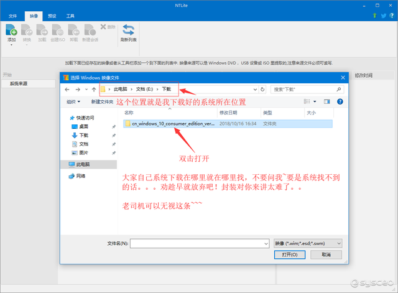Viewport: 398px width, 293px height.
Task: Click the Add (添加) image icon
Action: (11, 30)
